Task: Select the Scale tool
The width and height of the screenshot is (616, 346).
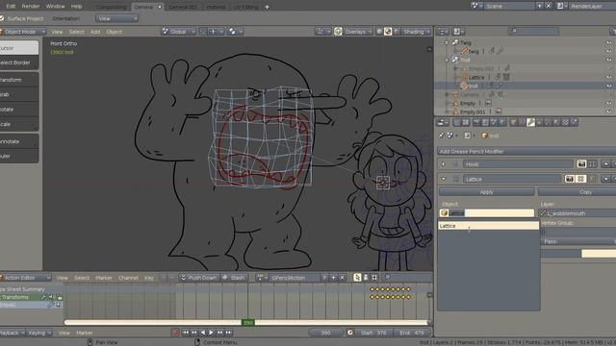Action: pos(19,124)
